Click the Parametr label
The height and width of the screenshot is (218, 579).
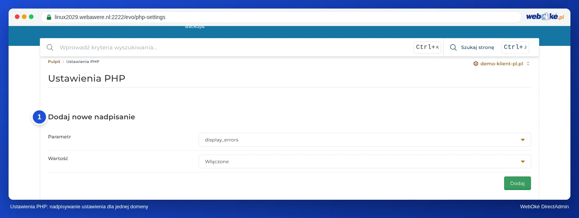tap(59, 137)
